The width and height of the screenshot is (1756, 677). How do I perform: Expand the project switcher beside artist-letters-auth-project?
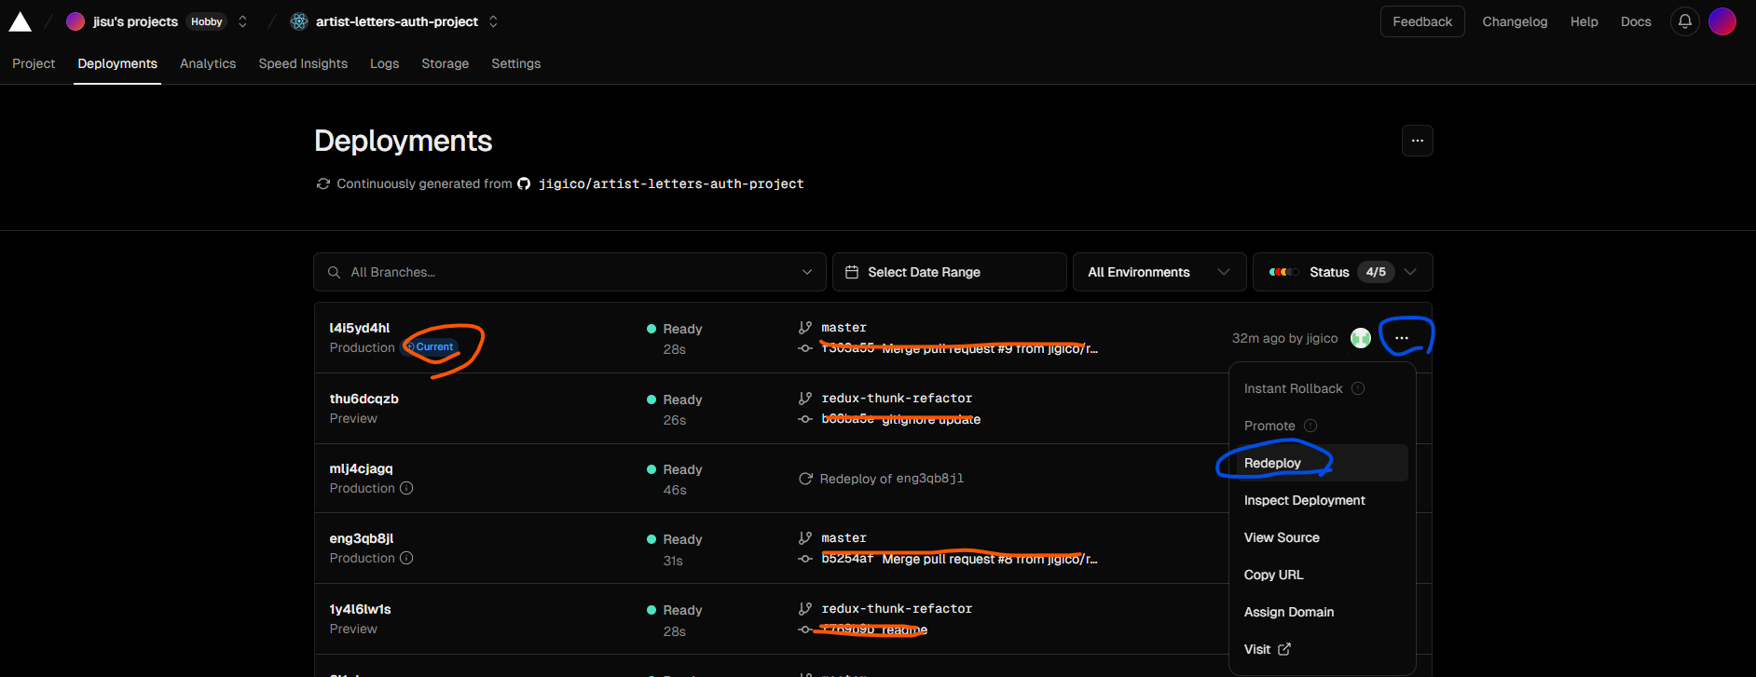pos(493,21)
